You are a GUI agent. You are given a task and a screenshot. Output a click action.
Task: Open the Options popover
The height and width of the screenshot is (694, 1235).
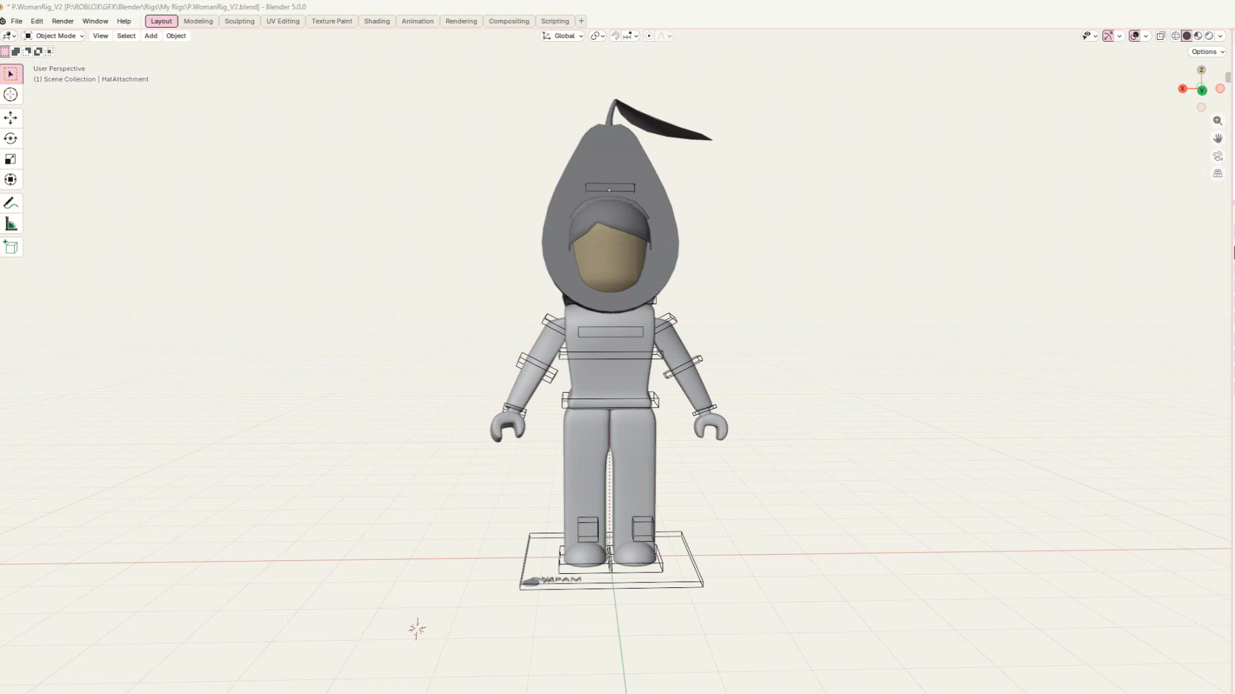coord(1207,51)
